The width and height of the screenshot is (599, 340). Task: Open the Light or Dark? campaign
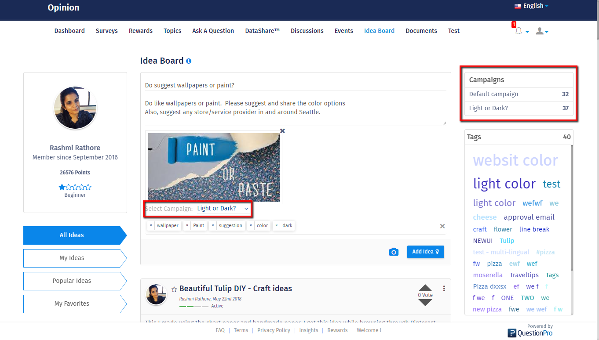pos(488,108)
